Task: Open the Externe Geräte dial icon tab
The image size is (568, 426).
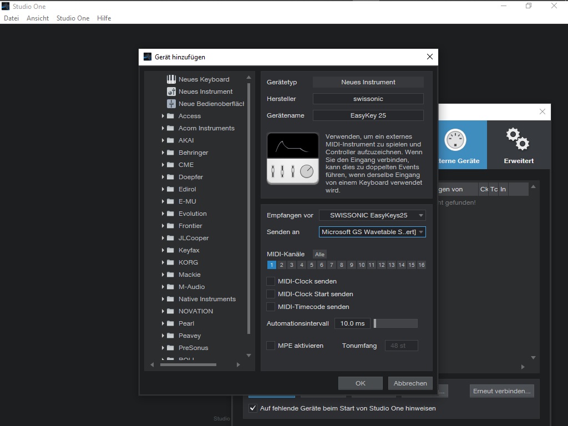Action: coord(455,140)
